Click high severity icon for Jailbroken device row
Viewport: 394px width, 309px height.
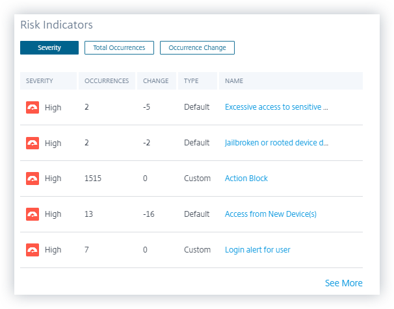pyautogui.click(x=32, y=143)
